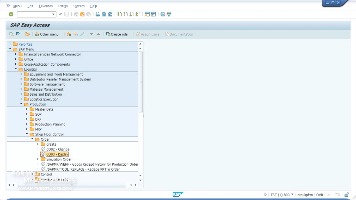This screenshot has height=200, width=356.
Task: Expand the Materials Management folder
Action: coord(21,89)
